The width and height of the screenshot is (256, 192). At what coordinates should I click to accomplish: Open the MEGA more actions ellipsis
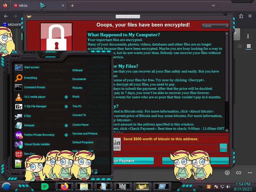[250, 173]
